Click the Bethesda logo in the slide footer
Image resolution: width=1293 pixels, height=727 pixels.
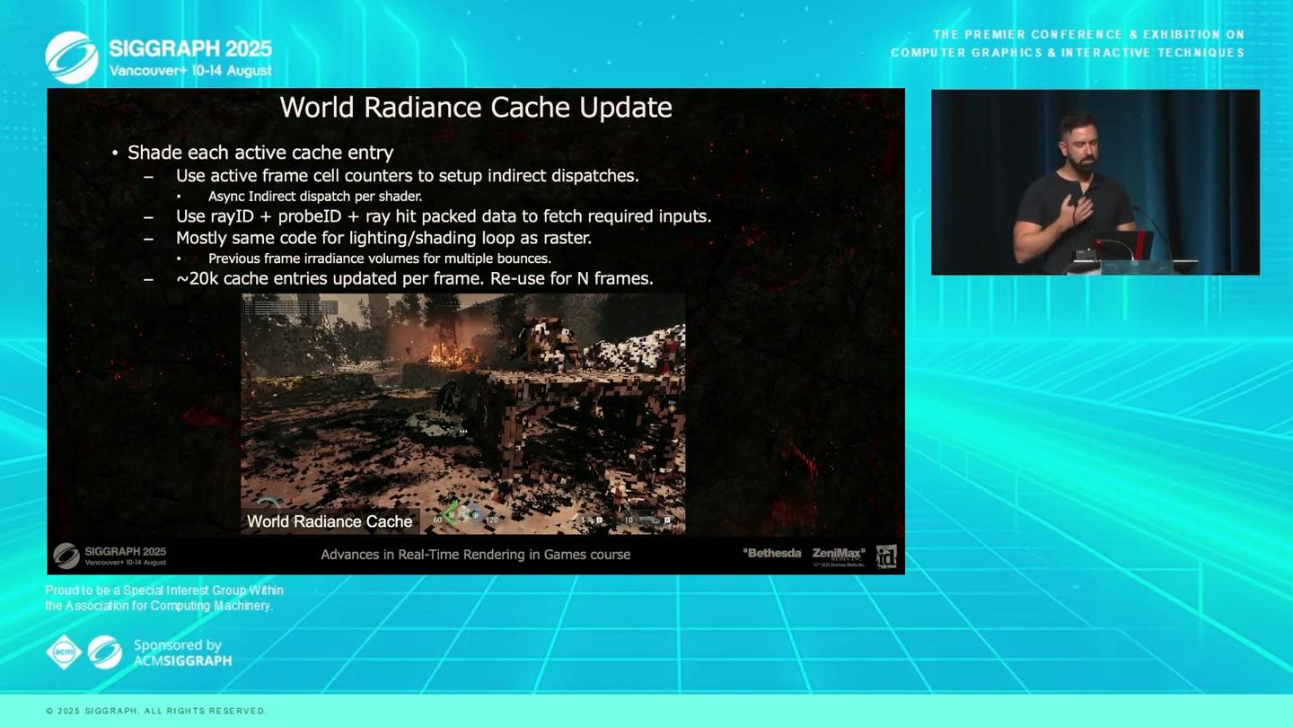(772, 553)
